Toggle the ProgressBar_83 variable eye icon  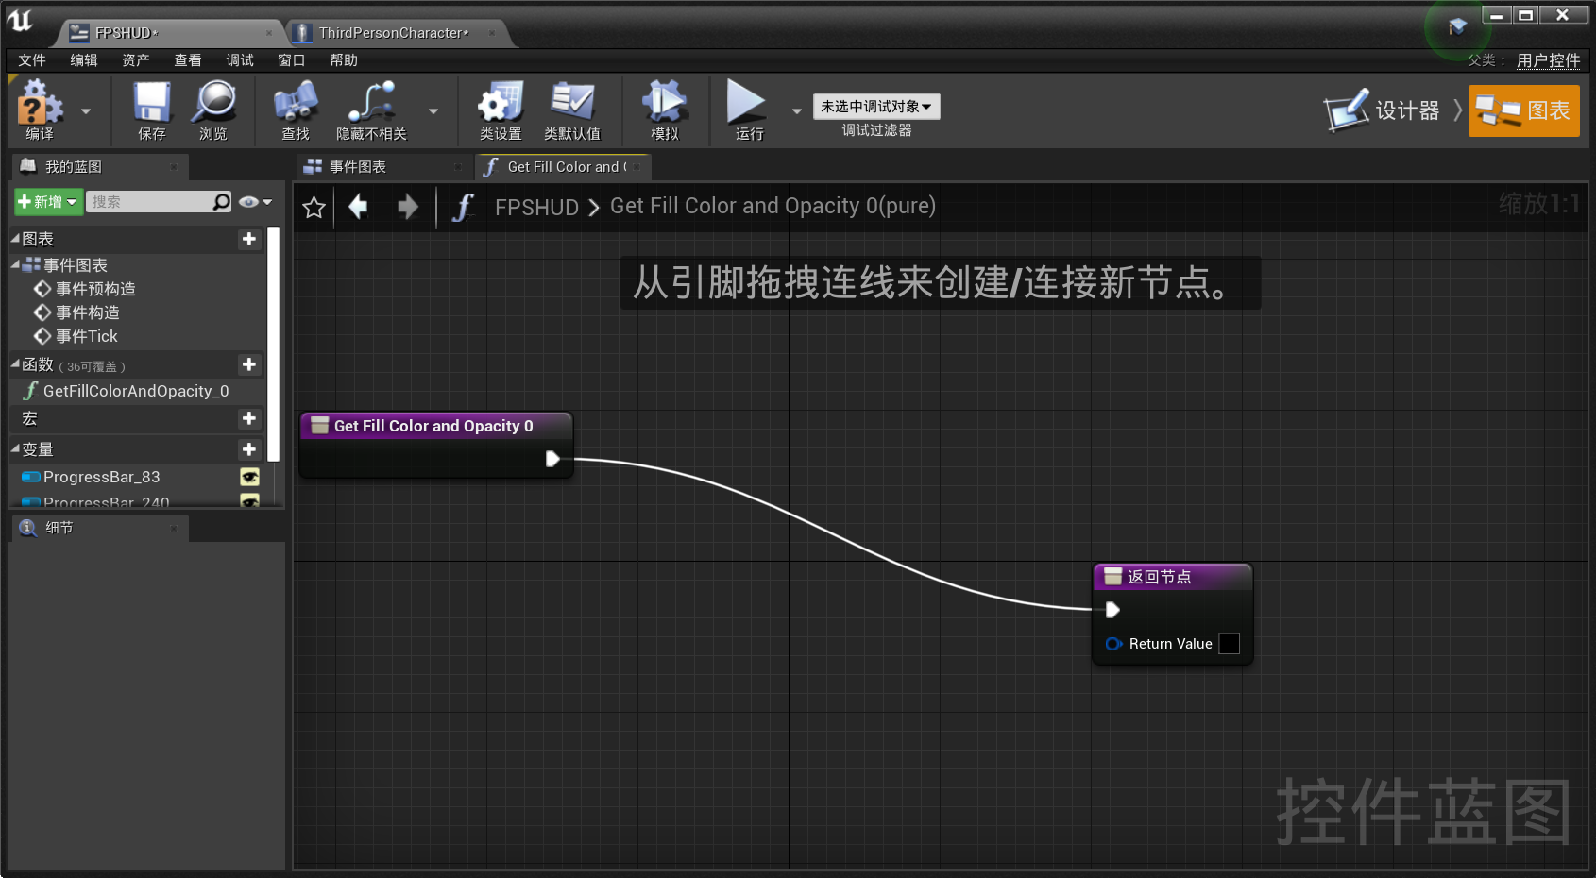point(249,478)
